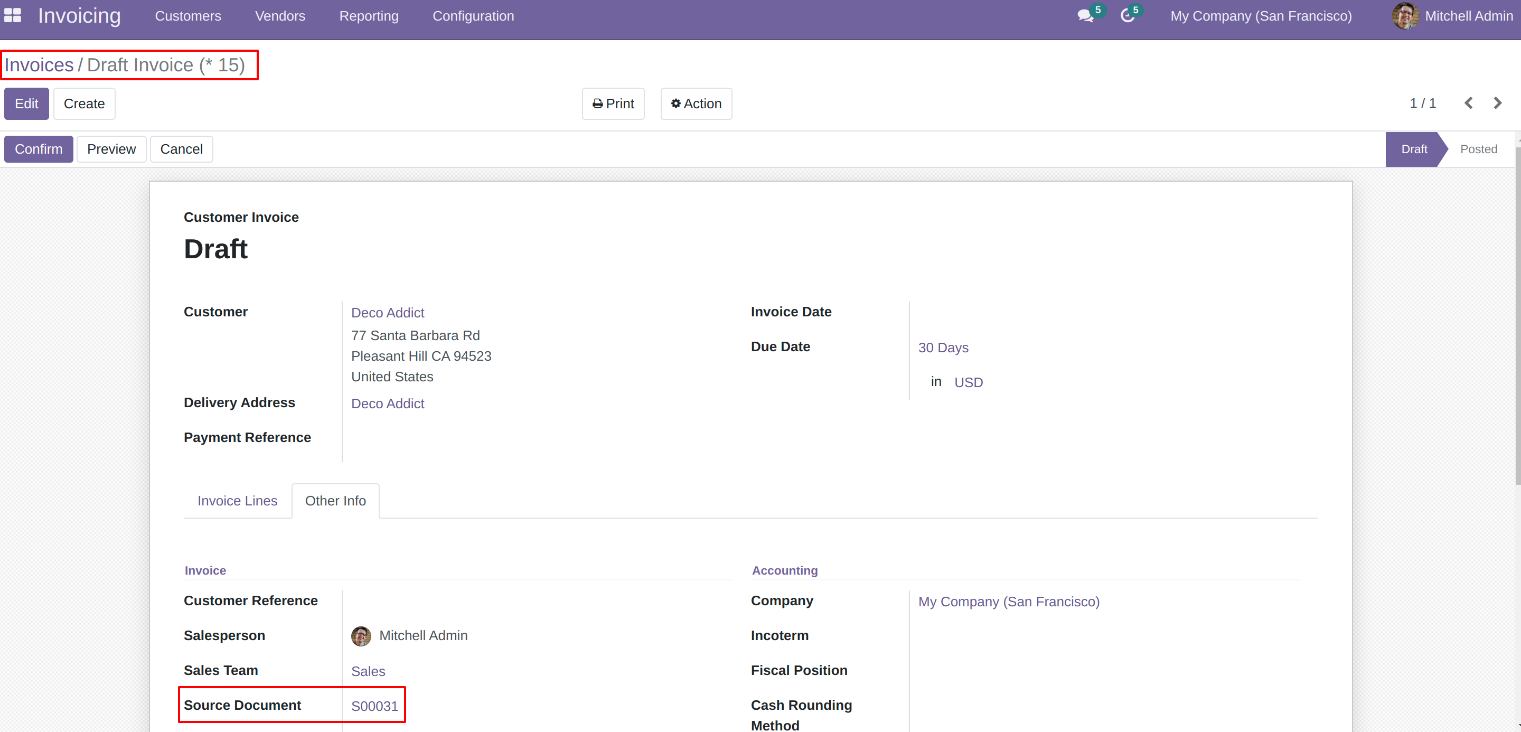Open the USD currency link
This screenshot has width=1521, height=732.
(969, 382)
